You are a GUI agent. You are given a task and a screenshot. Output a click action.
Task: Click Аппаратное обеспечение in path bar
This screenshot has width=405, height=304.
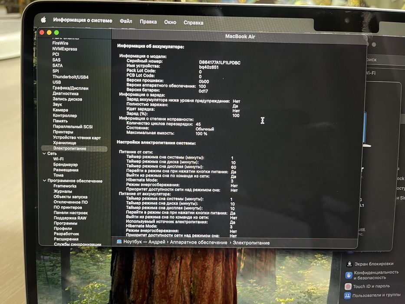click(198, 242)
